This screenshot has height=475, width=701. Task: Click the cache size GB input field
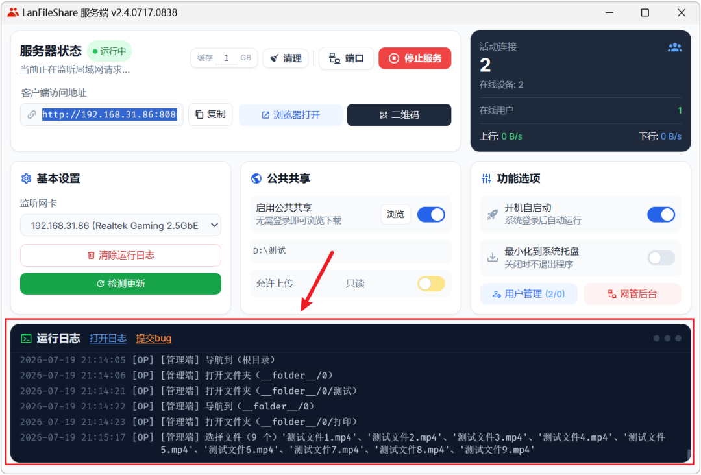coord(227,58)
